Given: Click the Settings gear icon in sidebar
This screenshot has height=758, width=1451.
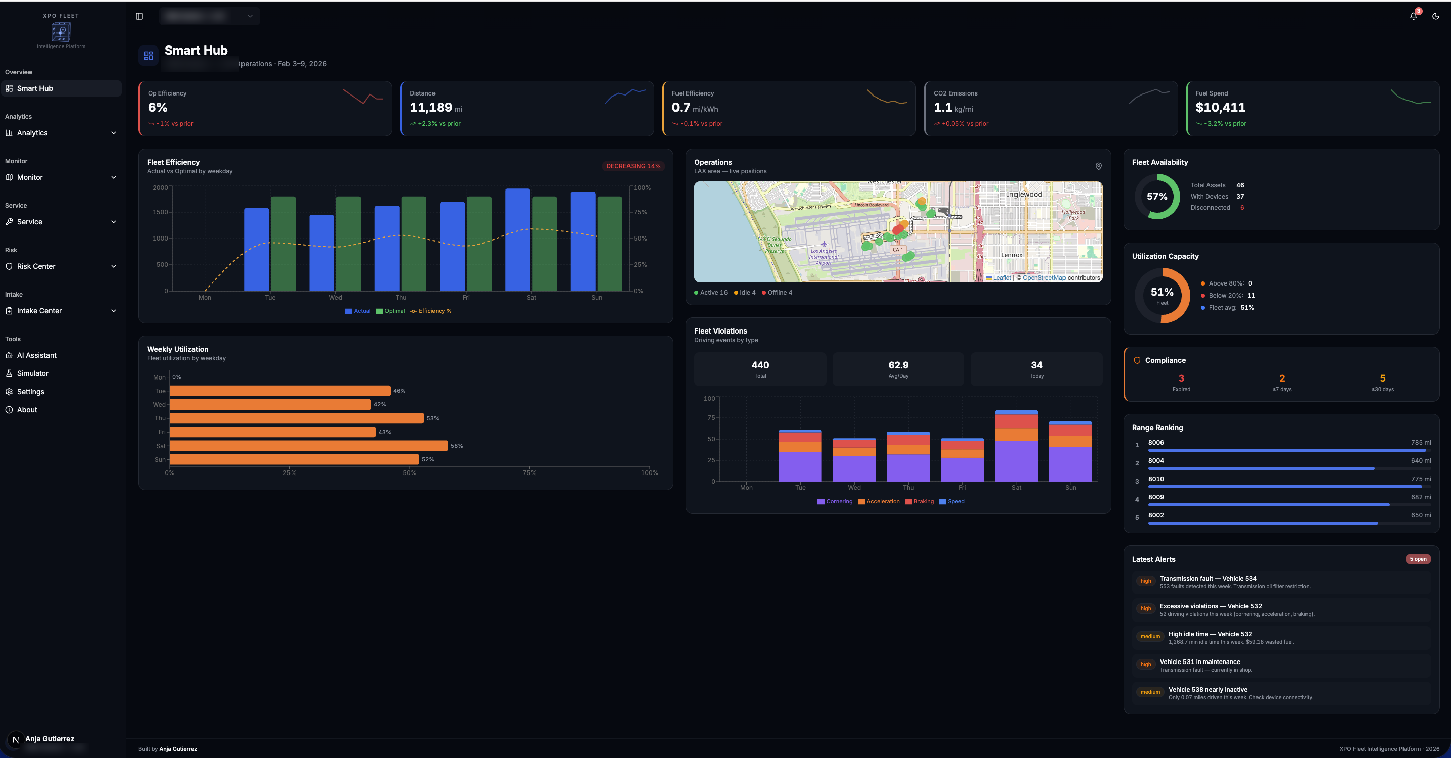Looking at the screenshot, I should [x=9, y=392].
